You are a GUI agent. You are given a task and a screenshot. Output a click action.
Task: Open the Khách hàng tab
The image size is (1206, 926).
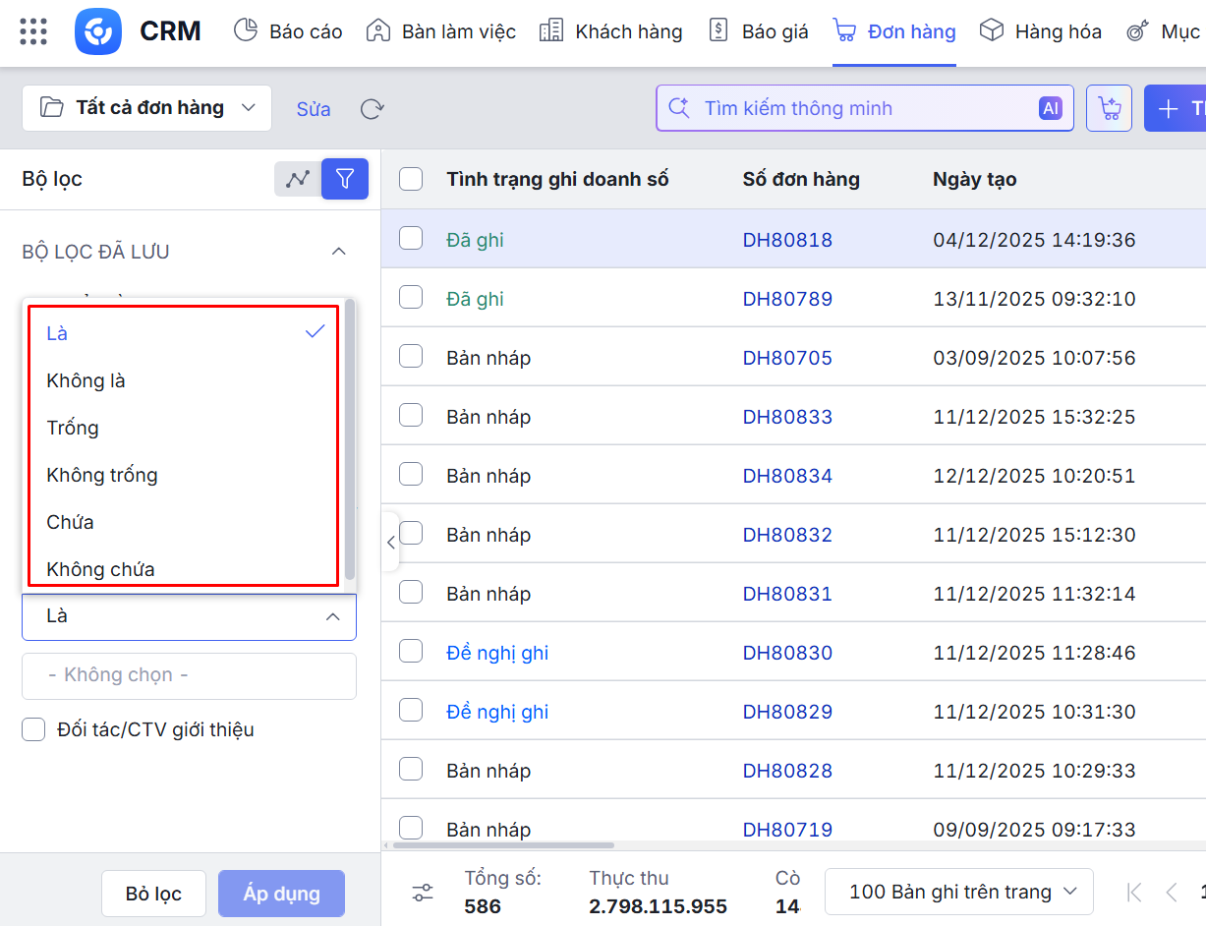tap(610, 31)
